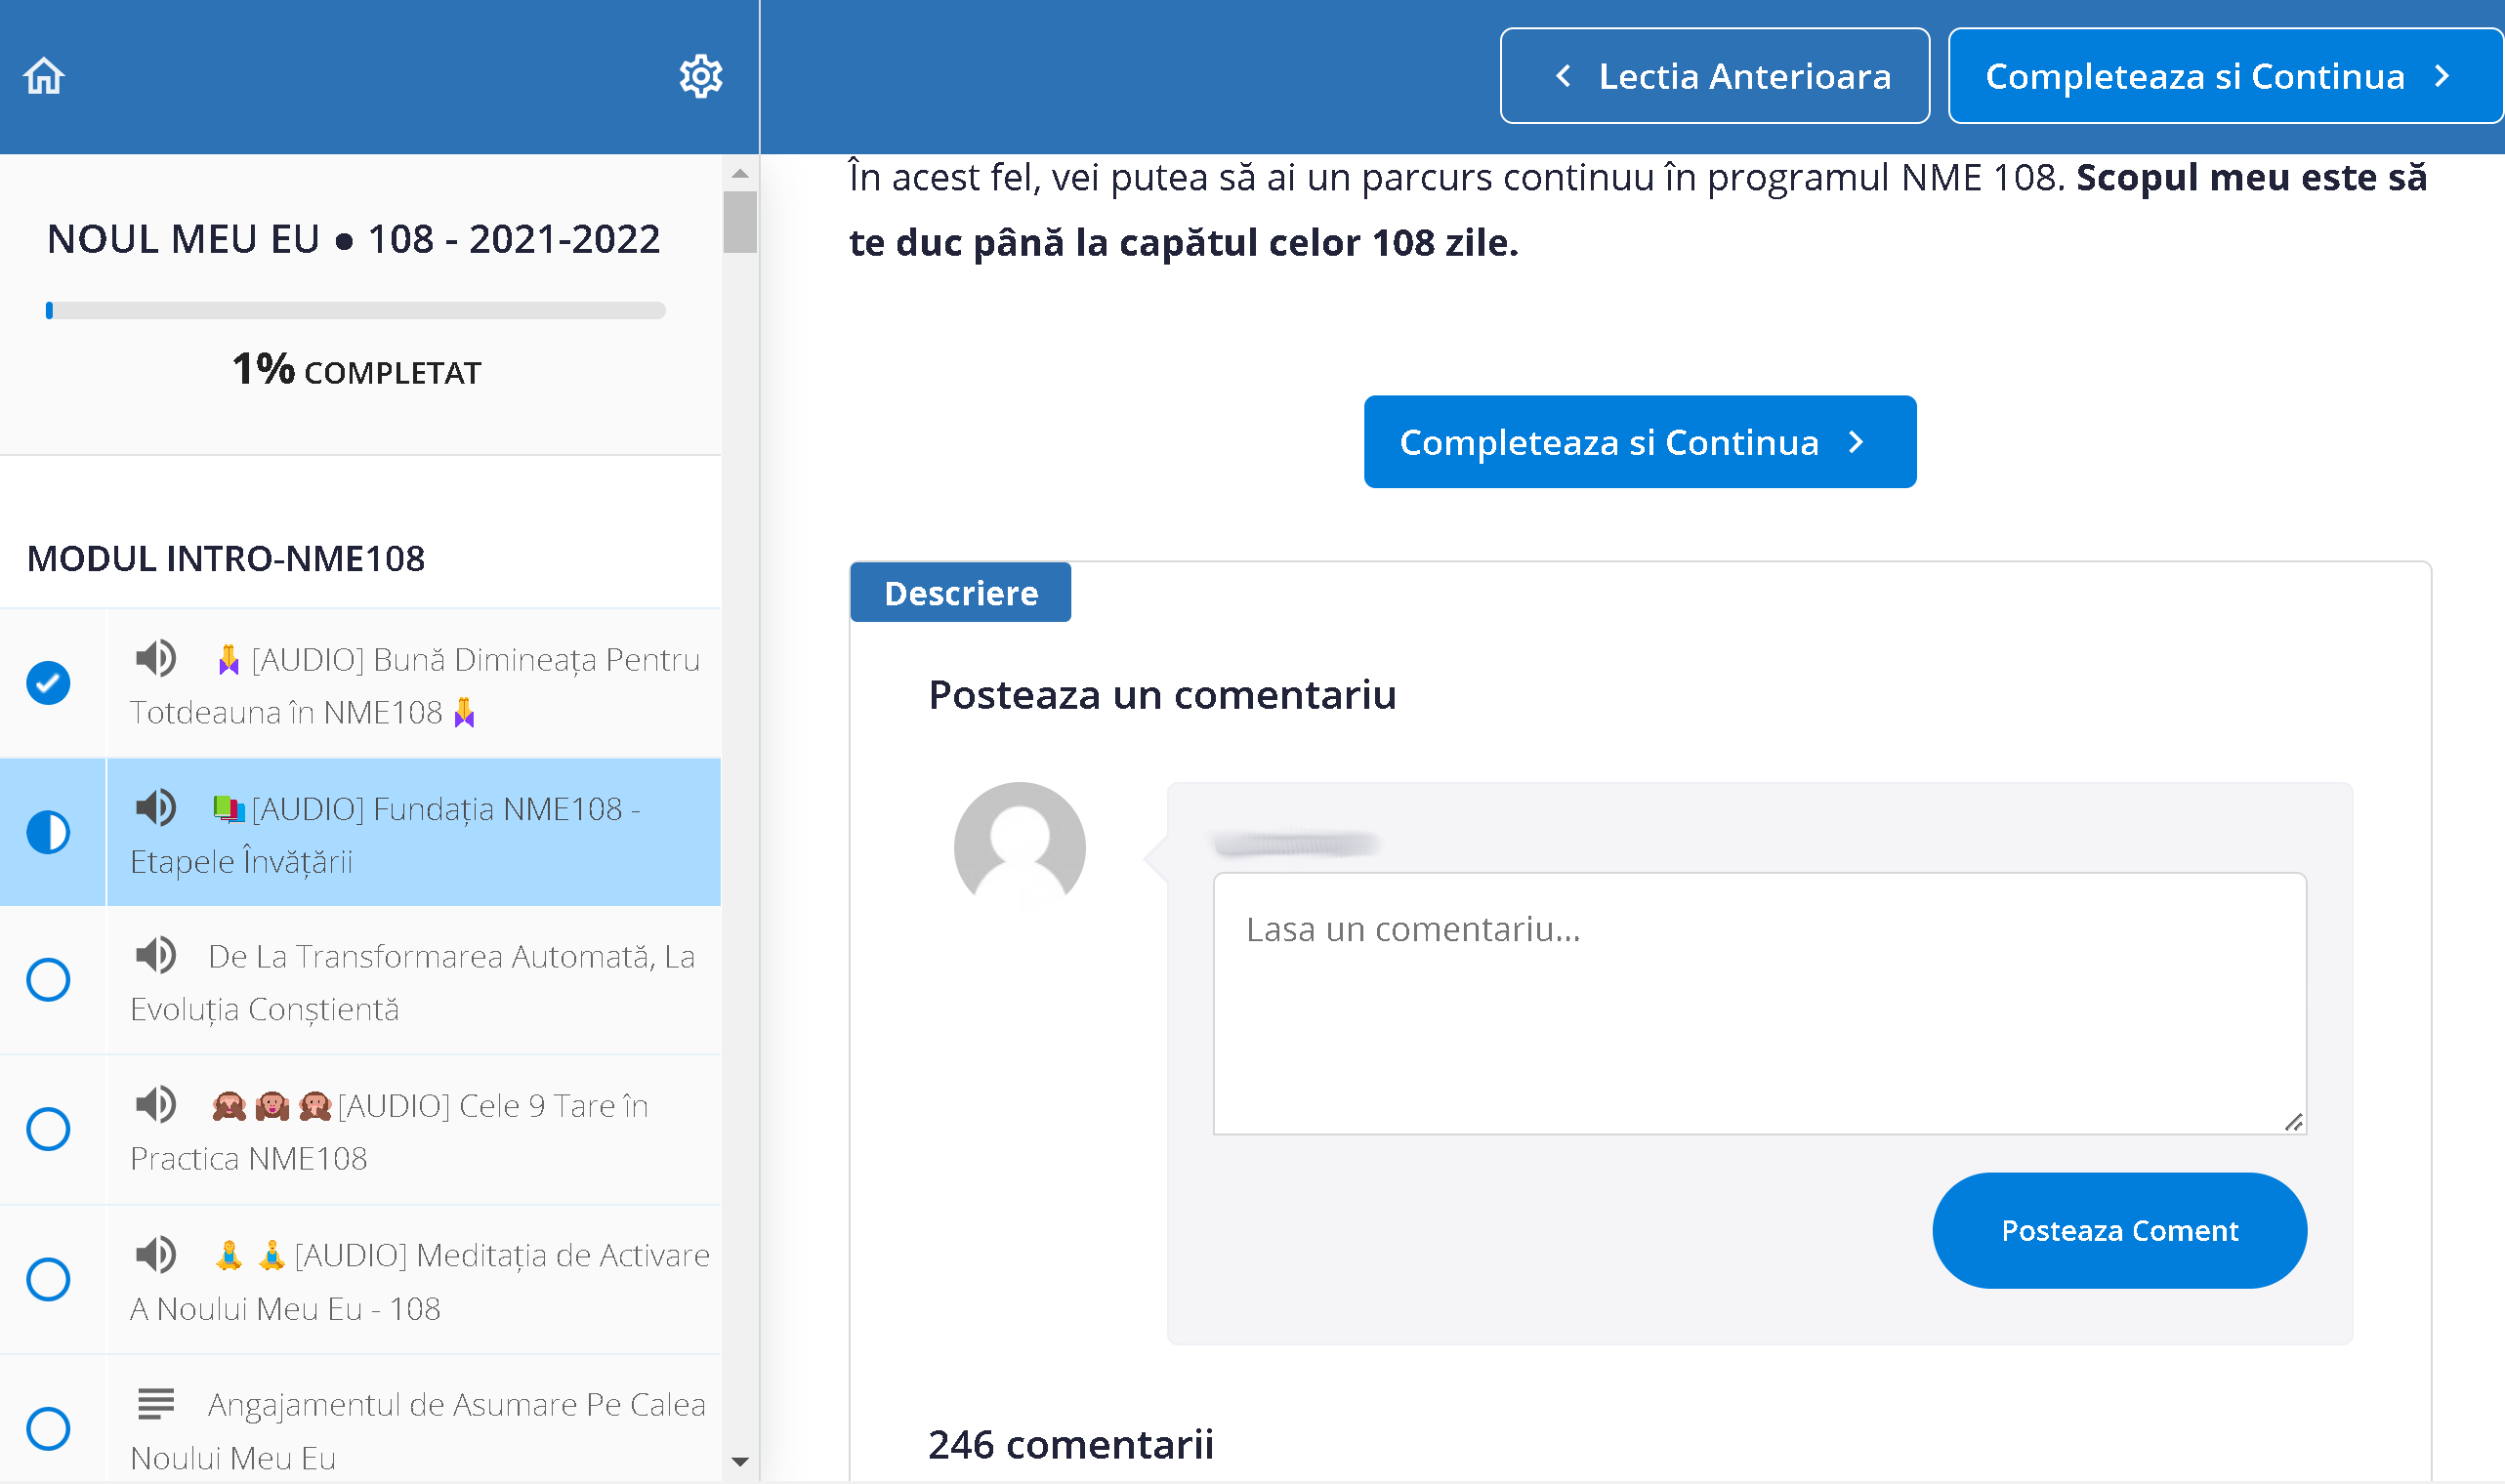2505x1484 pixels.
Task: Click the MODUL INTRO-NME108 section heading
Action: coord(226,558)
